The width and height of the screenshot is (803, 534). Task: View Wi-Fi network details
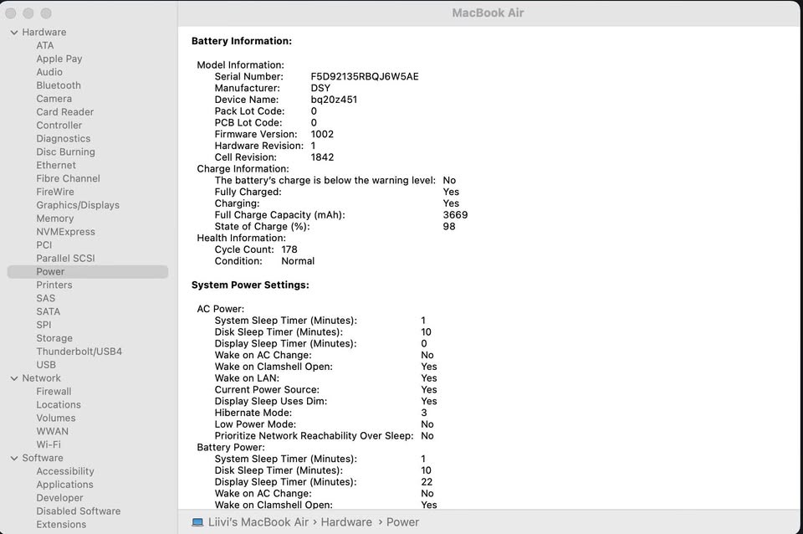tap(49, 445)
